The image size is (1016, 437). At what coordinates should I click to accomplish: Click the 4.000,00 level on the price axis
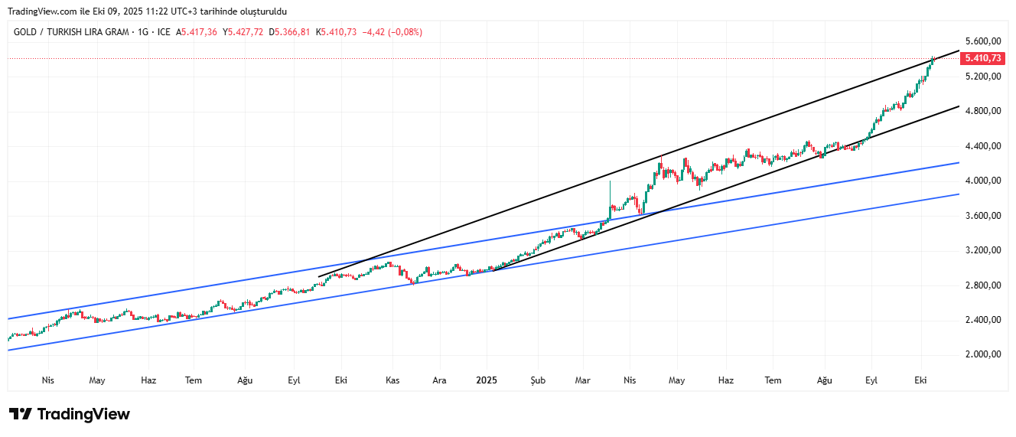click(x=982, y=181)
